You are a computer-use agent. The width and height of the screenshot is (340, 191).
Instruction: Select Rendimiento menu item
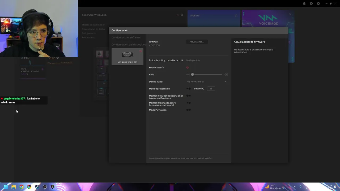coord(88,37)
